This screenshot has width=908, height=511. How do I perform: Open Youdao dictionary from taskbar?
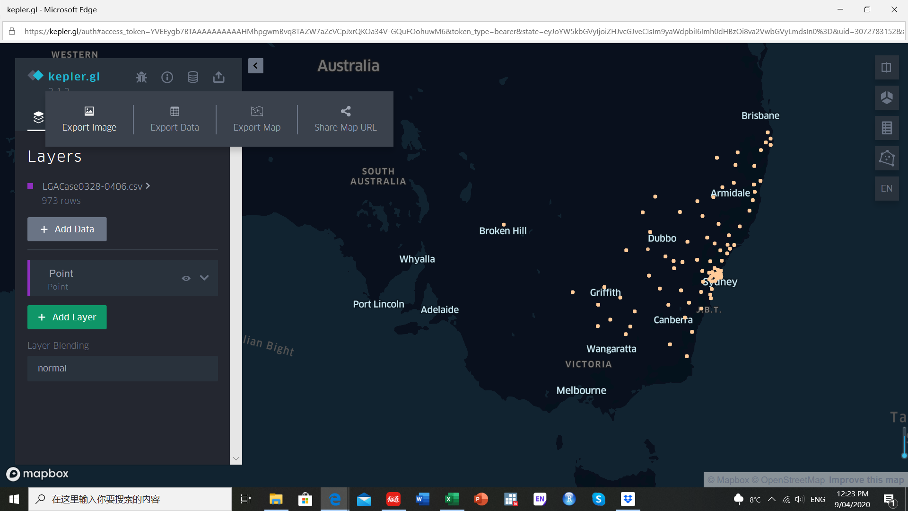pos(393,499)
